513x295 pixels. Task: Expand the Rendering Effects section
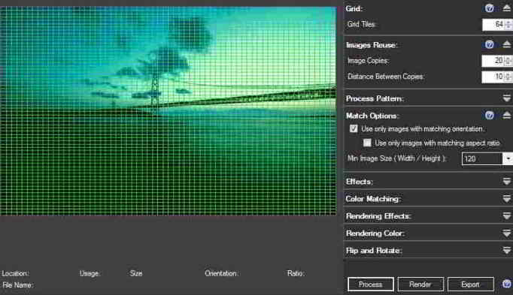pos(507,216)
